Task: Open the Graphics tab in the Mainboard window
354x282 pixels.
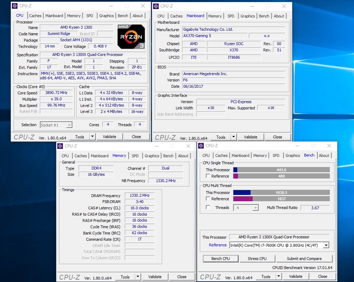Action: [247, 16]
